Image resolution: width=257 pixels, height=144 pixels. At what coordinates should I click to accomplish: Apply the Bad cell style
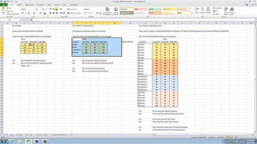[141, 9]
